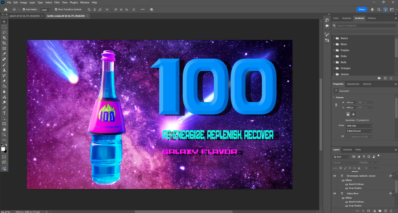
Task: Open the color Mode dropdown (RGB Color)
Action: tap(360, 126)
